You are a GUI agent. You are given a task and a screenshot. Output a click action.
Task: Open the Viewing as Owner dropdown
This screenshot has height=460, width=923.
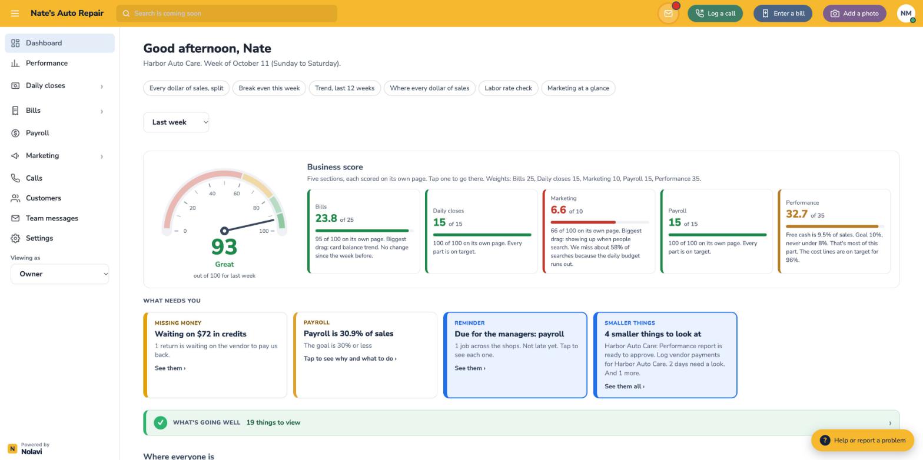(59, 274)
